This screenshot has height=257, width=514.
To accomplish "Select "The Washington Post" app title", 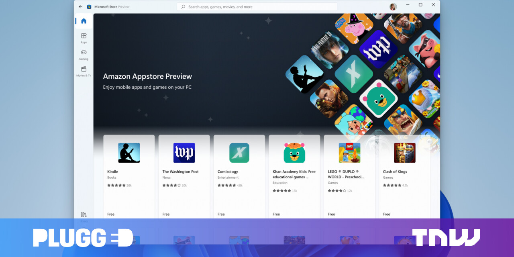I will pos(181,171).
